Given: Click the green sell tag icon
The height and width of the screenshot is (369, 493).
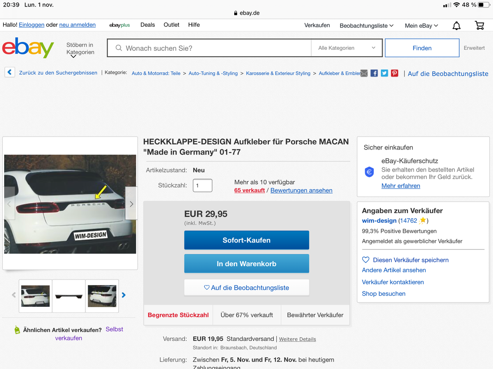Looking at the screenshot, I should tap(17, 330).
